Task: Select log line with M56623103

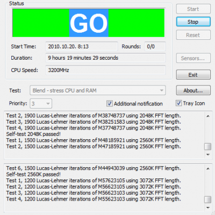Action: click(x=94, y=193)
